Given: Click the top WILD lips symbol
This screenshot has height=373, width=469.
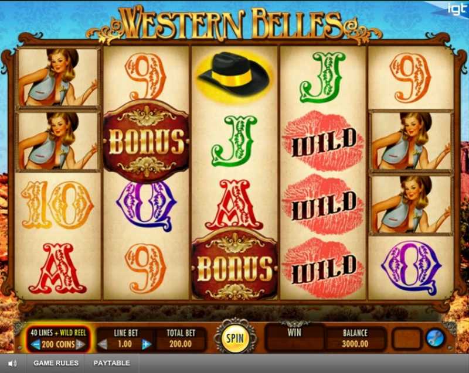Looking at the screenshot, I should pyautogui.click(x=323, y=141).
